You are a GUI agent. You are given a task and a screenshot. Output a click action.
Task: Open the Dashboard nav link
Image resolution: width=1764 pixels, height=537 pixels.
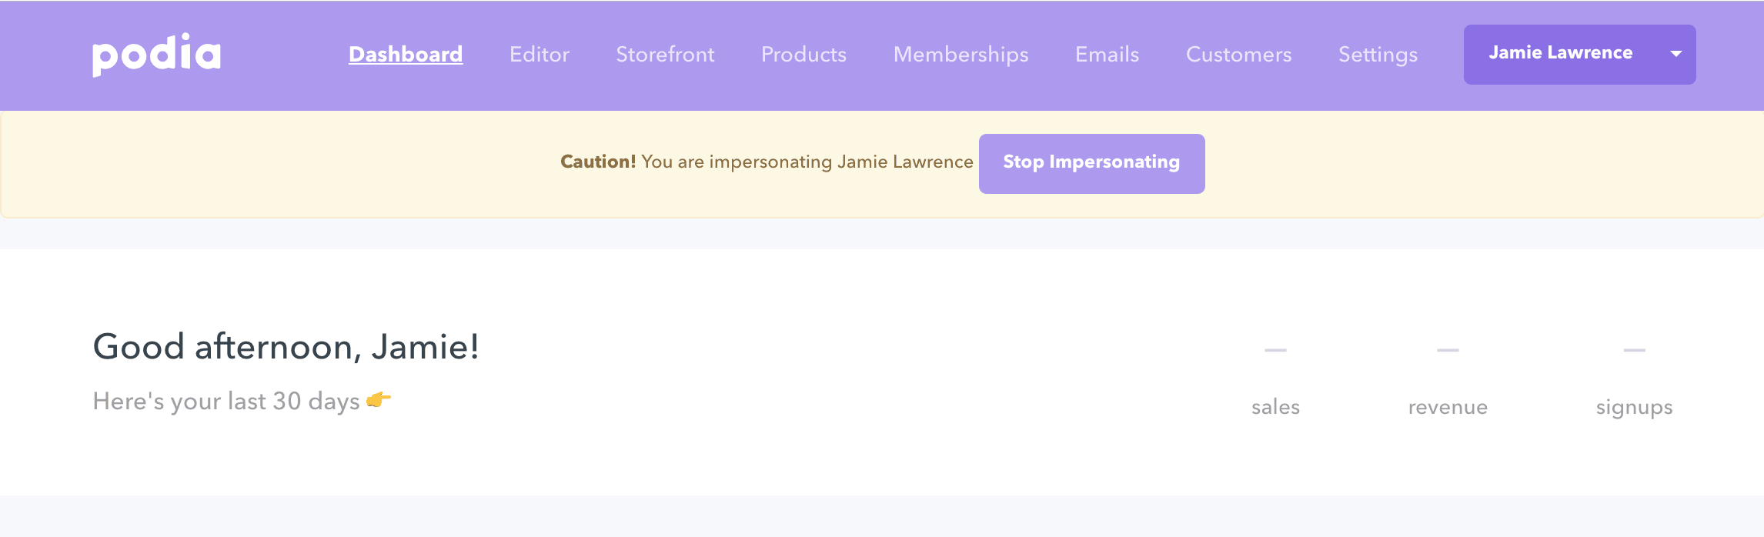click(406, 55)
